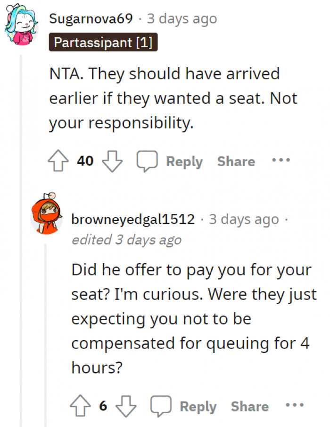Upvote browneyedgal1512's reply
330x427 pixels.
[80, 406]
